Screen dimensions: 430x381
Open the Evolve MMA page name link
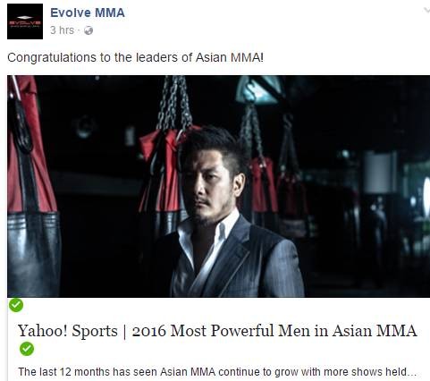(88, 13)
